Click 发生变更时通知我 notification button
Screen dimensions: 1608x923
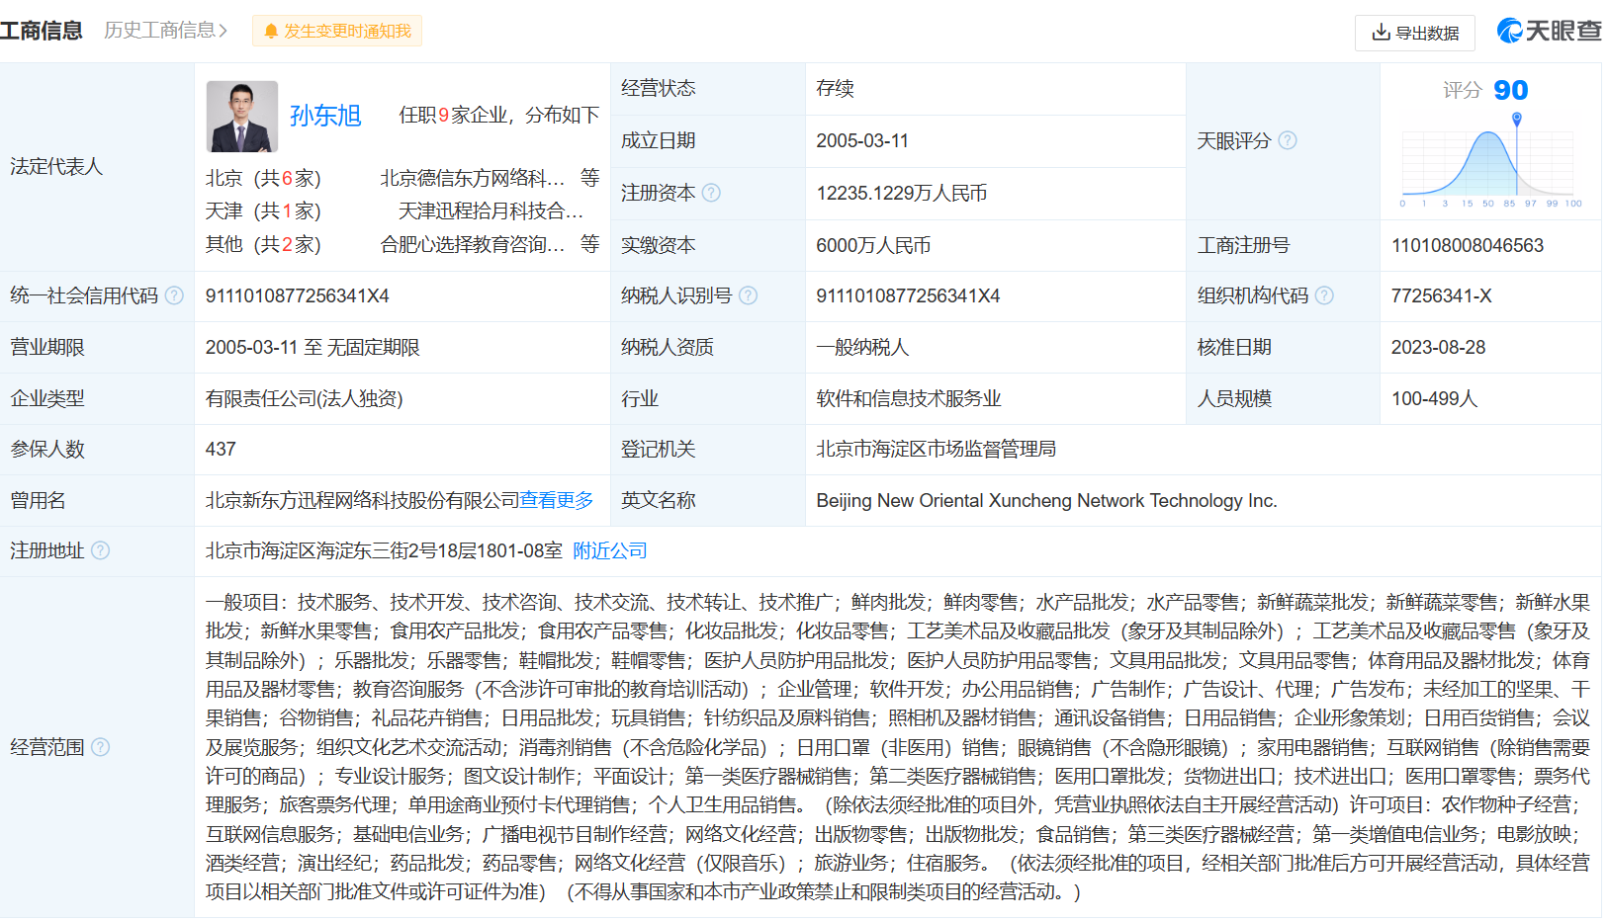click(x=337, y=31)
